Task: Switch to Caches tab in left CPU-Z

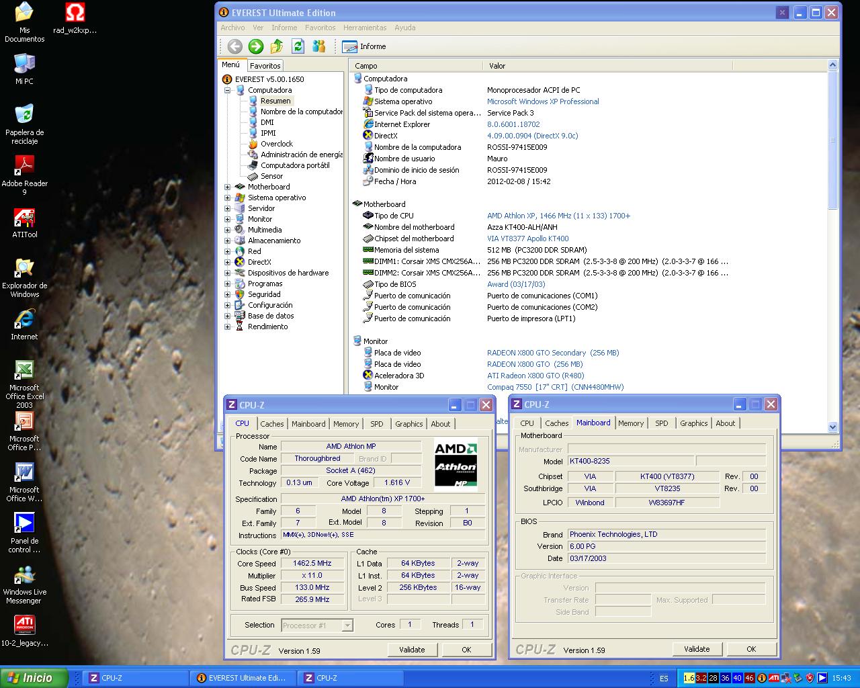Action: click(272, 424)
